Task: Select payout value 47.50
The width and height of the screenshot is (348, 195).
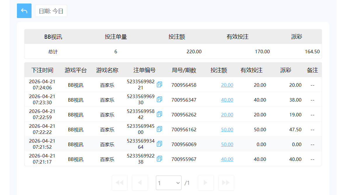Action: point(295,130)
